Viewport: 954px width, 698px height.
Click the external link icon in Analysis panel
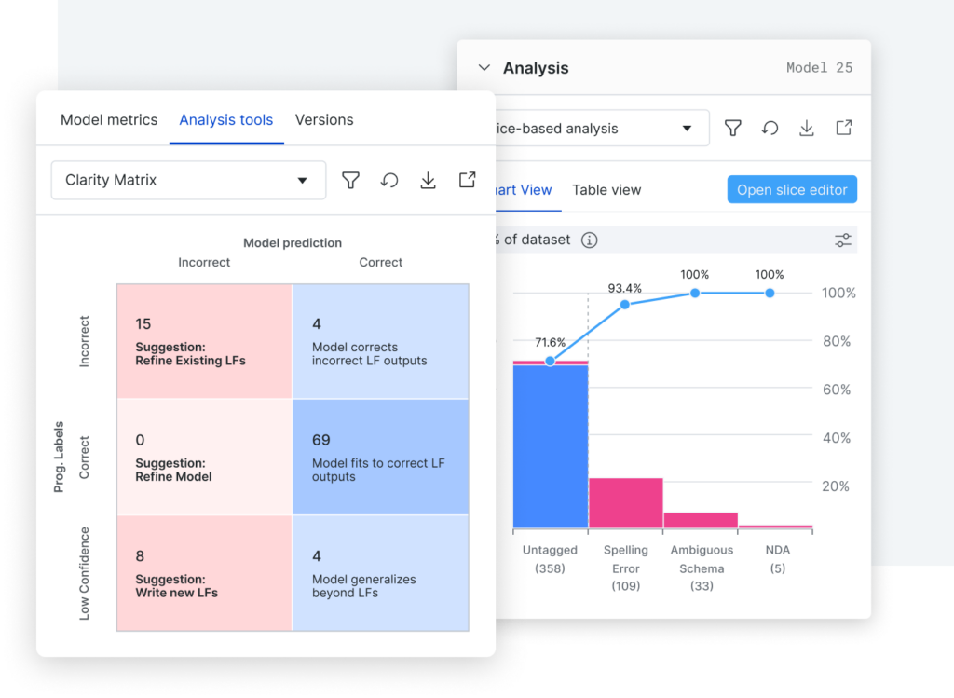tap(844, 127)
